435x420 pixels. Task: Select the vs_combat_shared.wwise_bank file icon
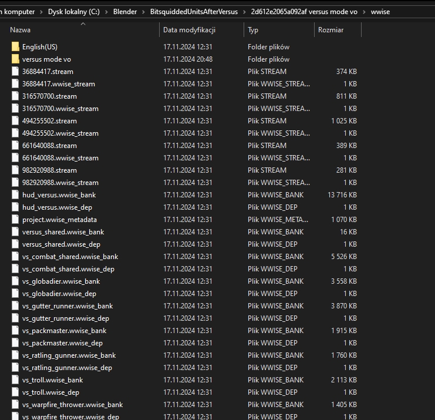point(15,257)
